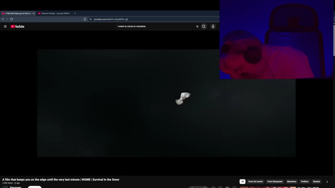This screenshot has width=335, height=188.
Task: Filter by 'From Kinopower'
Action: click(275, 181)
